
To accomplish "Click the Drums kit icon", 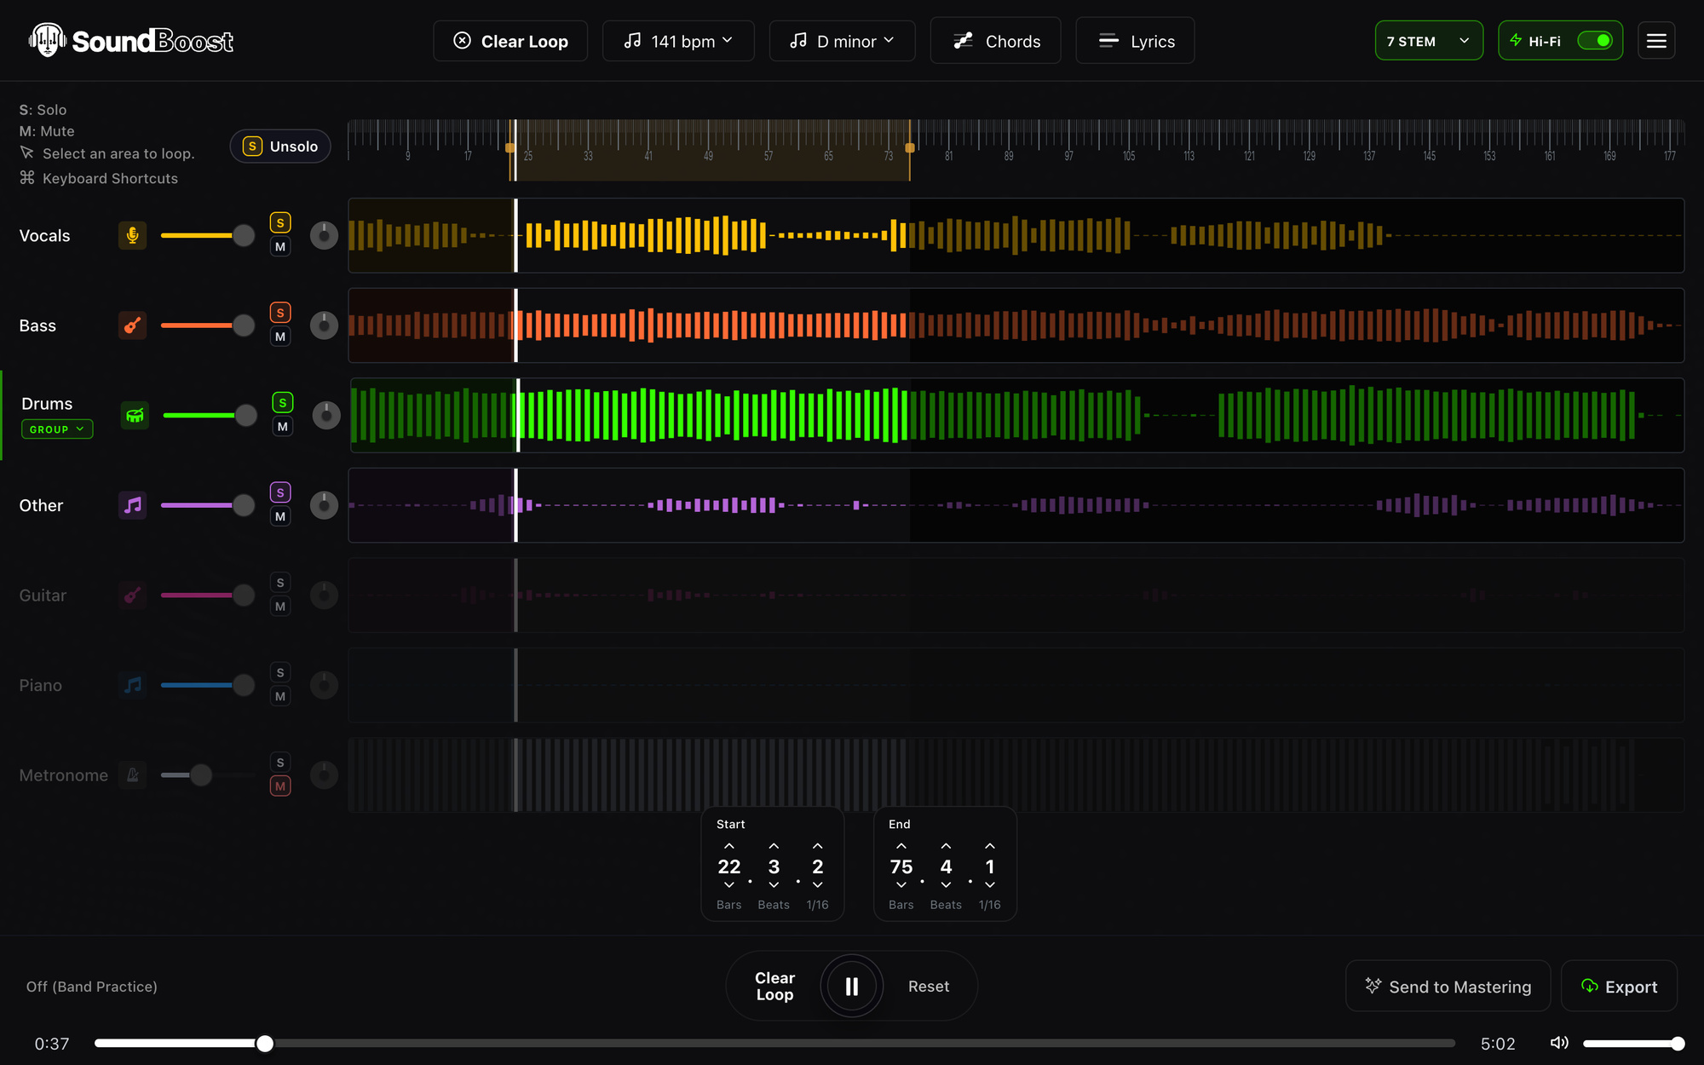I will [135, 416].
